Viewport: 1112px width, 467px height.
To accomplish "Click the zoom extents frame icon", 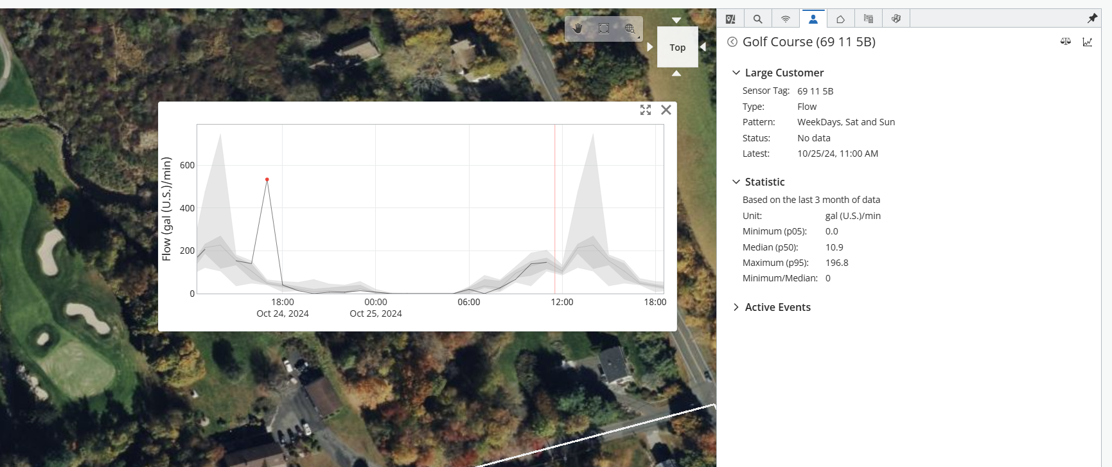I will point(604,28).
